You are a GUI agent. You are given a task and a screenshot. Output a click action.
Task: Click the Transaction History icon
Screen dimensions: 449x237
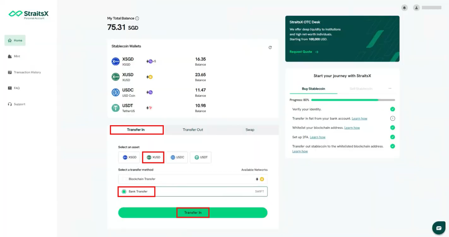tap(10, 72)
